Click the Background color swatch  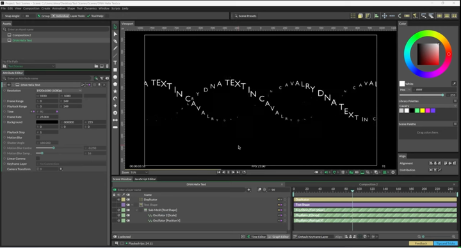[x=47, y=122]
